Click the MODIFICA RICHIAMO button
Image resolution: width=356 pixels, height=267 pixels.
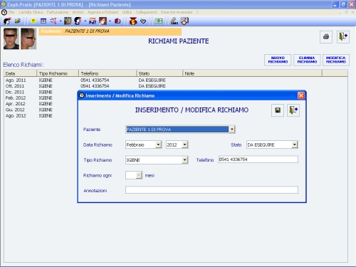point(336,60)
